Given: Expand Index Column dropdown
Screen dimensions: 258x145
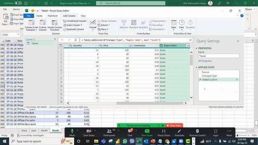Looking at the screenshot, I should (x=81, y=25).
